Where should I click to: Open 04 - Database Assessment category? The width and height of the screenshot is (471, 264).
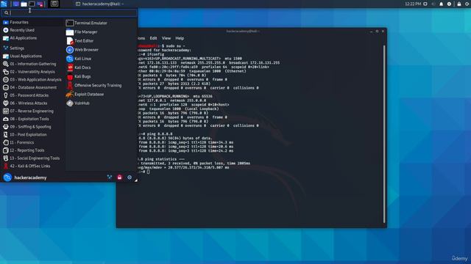coord(32,87)
